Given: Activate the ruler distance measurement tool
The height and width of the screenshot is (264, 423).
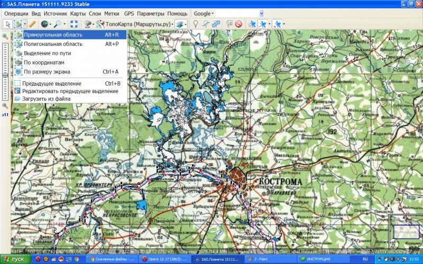Looking at the screenshot, I should (32, 24).
